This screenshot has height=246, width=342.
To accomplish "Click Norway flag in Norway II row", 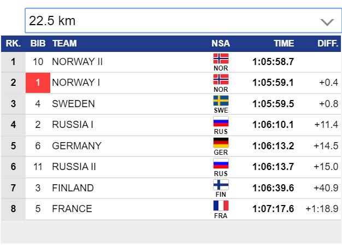I will [x=221, y=58].
